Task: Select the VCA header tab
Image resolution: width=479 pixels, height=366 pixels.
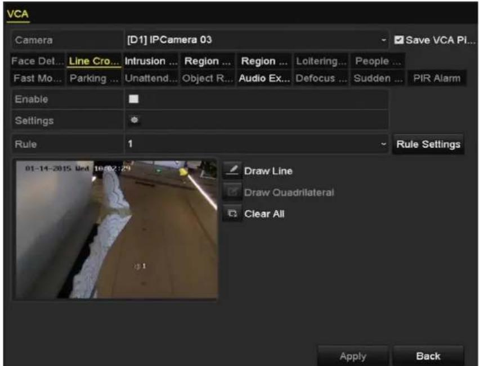Action: click(x=17, y=14)
